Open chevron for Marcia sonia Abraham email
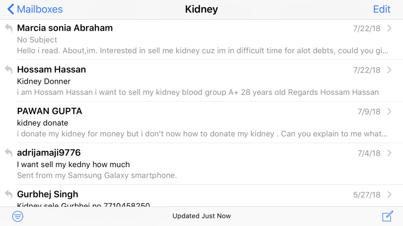This screenshot has width=403, height=226. click(390, 28)
